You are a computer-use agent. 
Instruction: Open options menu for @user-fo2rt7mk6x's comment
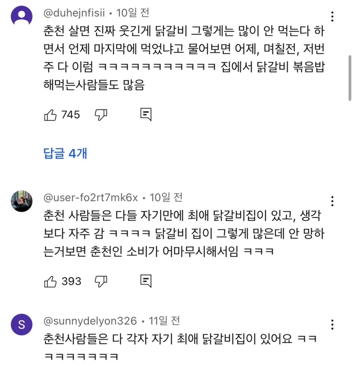332,201
